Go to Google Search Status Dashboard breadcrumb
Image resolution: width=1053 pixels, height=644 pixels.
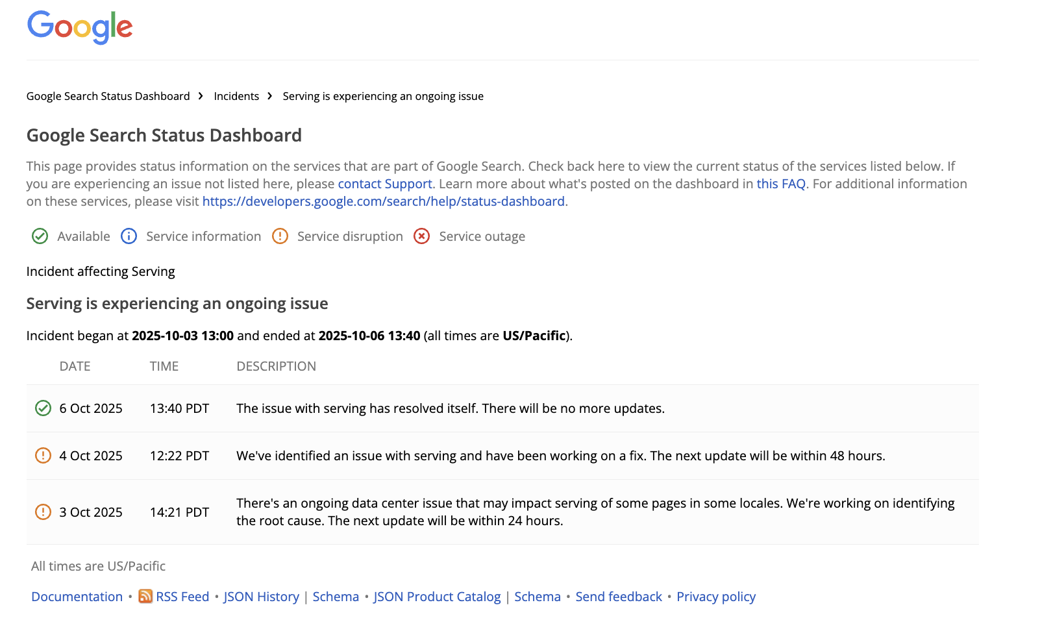coord(108,96)
